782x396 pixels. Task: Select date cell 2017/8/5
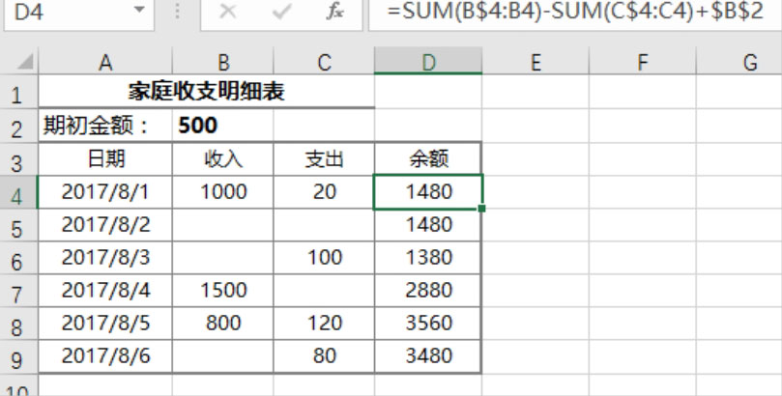[x=105, y=324]
